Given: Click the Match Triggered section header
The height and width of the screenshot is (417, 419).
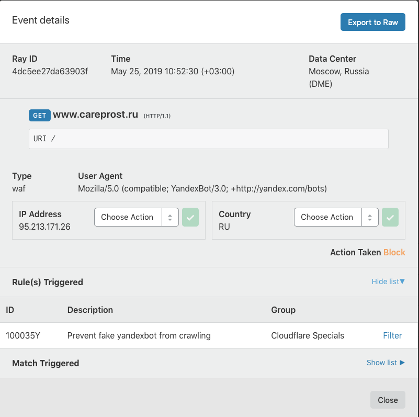Looking at the screenshot, I should click(46, 363).
